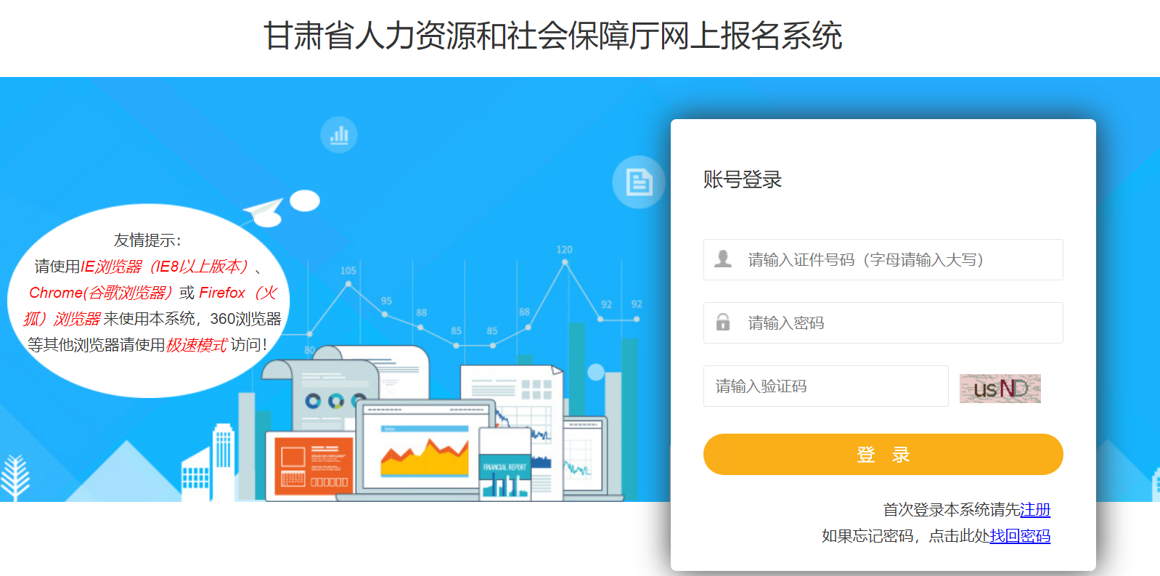1160x576 pixels.
Task: Click the 120 peak point on line chart
Action: (565, 261)
